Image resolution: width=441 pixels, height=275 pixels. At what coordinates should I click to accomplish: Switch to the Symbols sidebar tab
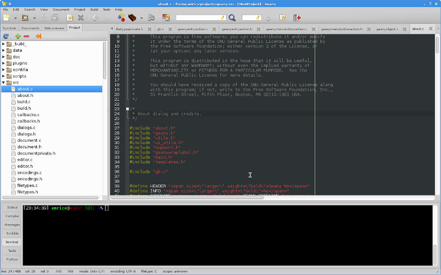pos(9,28)
